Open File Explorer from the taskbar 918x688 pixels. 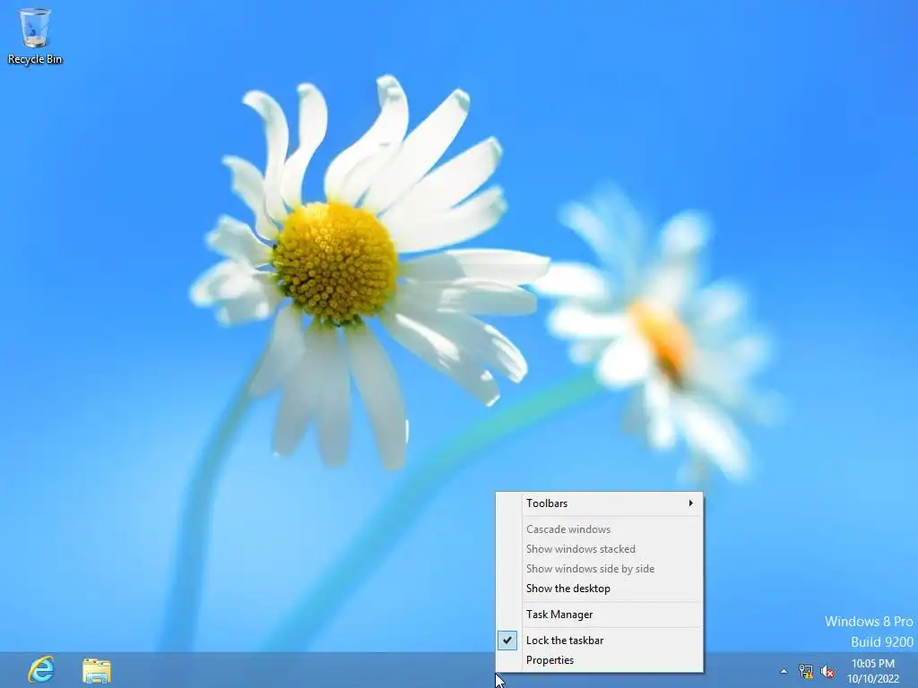click(x=97, y=670)
